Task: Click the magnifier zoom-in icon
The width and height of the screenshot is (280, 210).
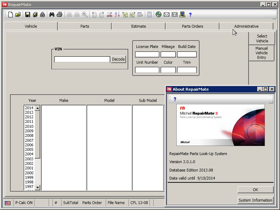Action: [85, 14]
